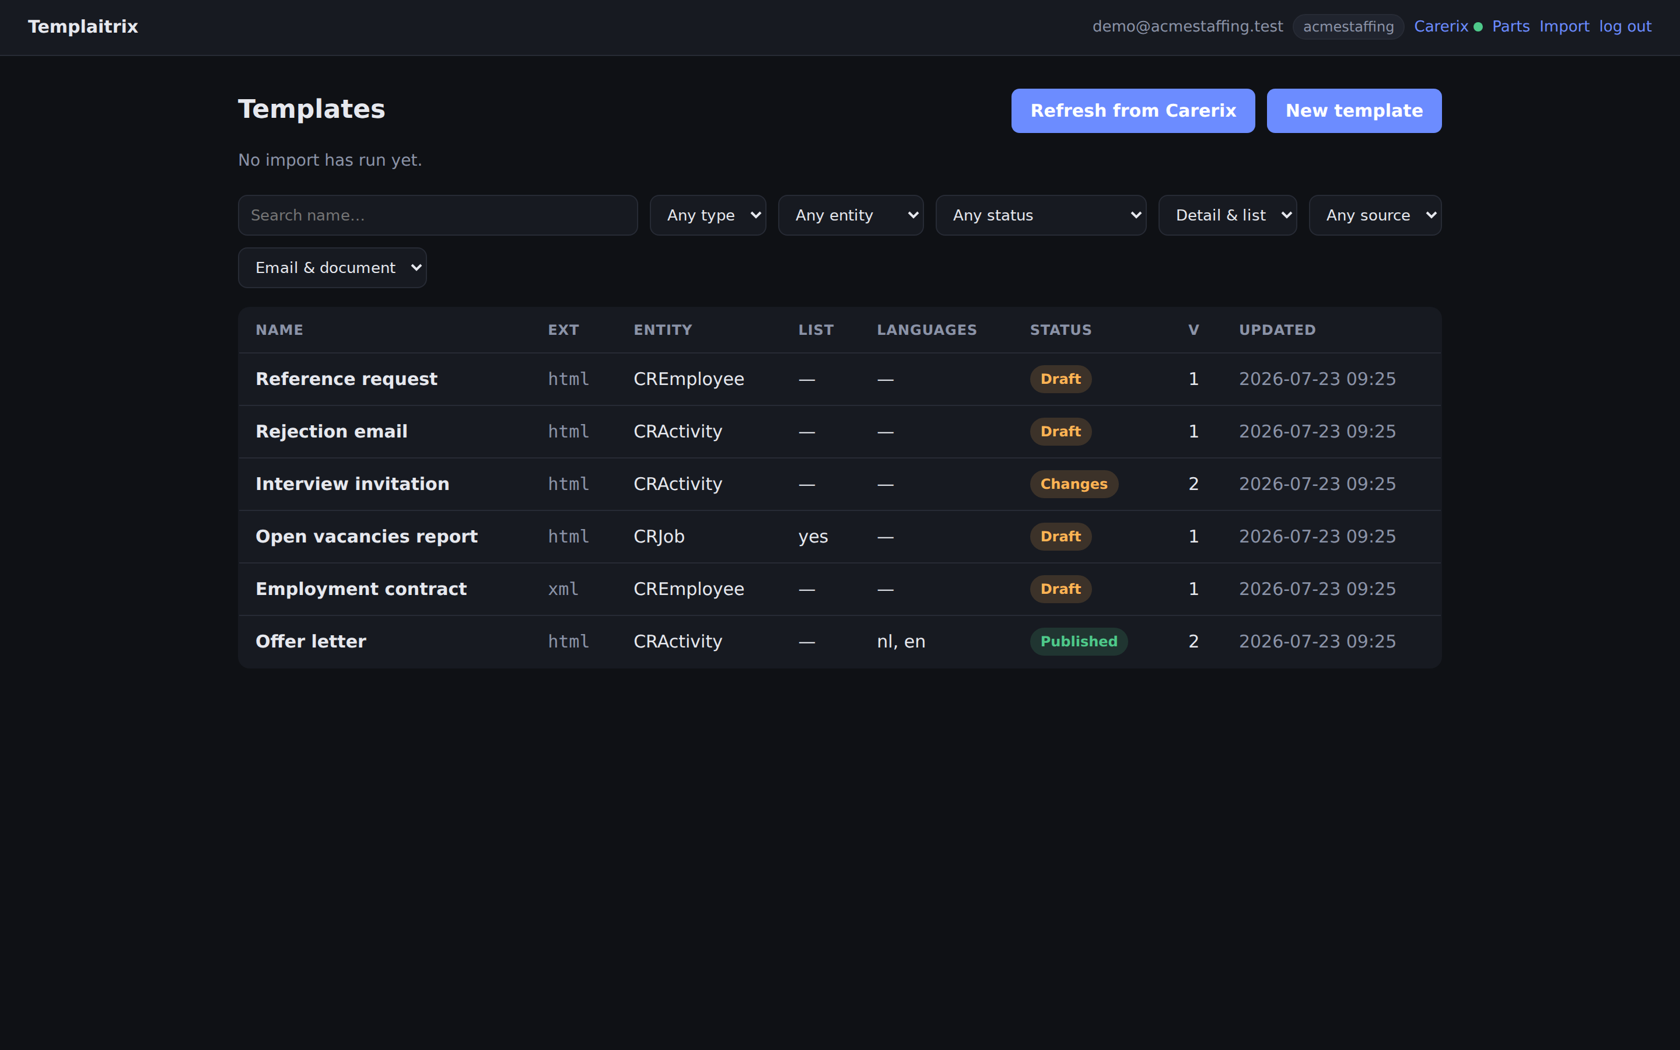Open the Employment contract template
This screenshot has width=1680, height=1050.
pos(361,589)
